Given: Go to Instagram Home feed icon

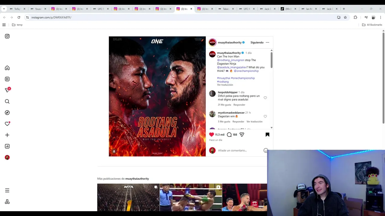Looking at the screenshot, I should pyautogui.click(x=7, y=68).
